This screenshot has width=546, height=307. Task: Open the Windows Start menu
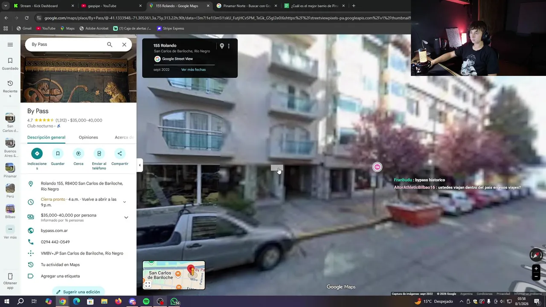(x=6, y=301)
